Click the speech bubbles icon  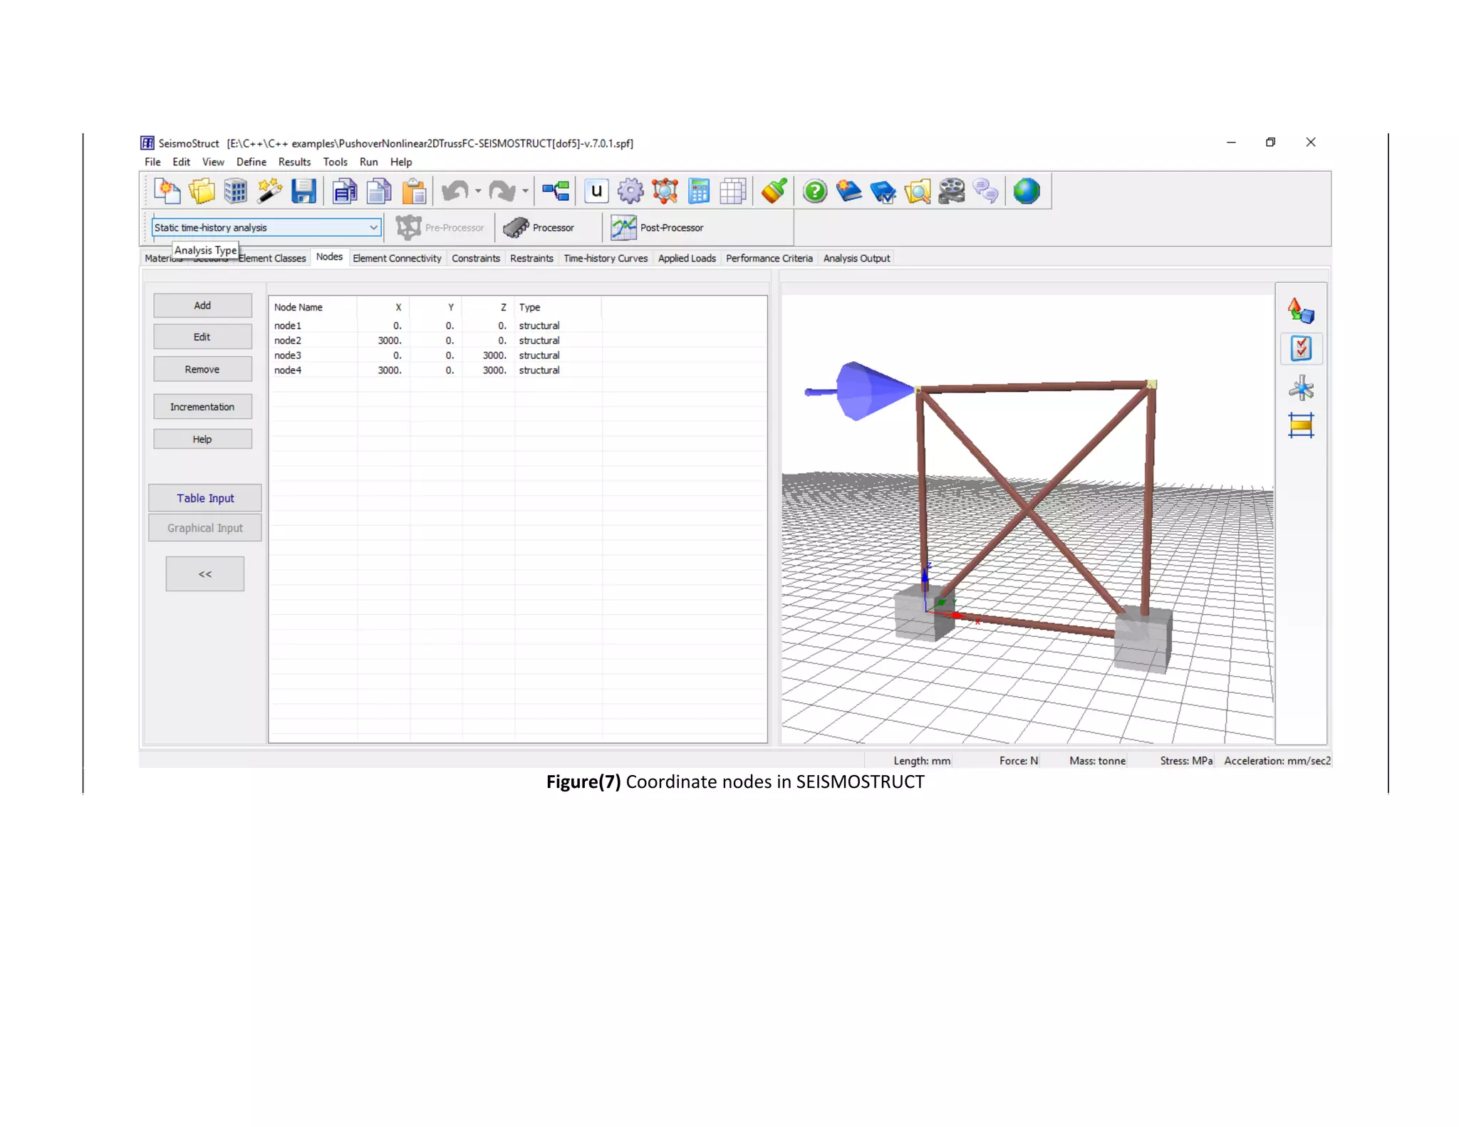click(986, 191)
